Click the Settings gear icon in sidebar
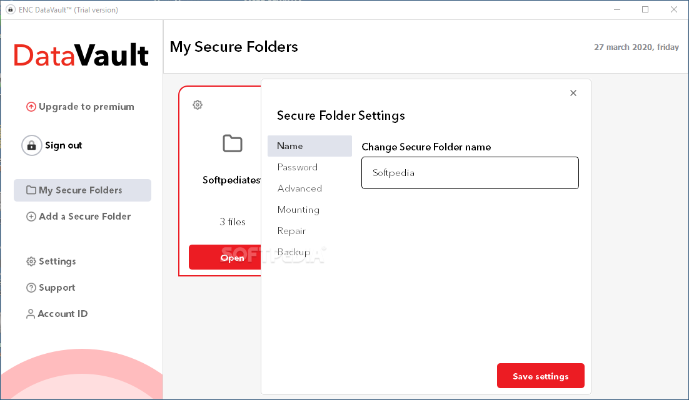Image resolution: width=689 pixels, height=400 pixels. [31, 261]
